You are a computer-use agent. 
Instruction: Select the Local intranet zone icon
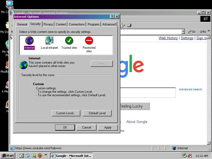coord(49,41)
